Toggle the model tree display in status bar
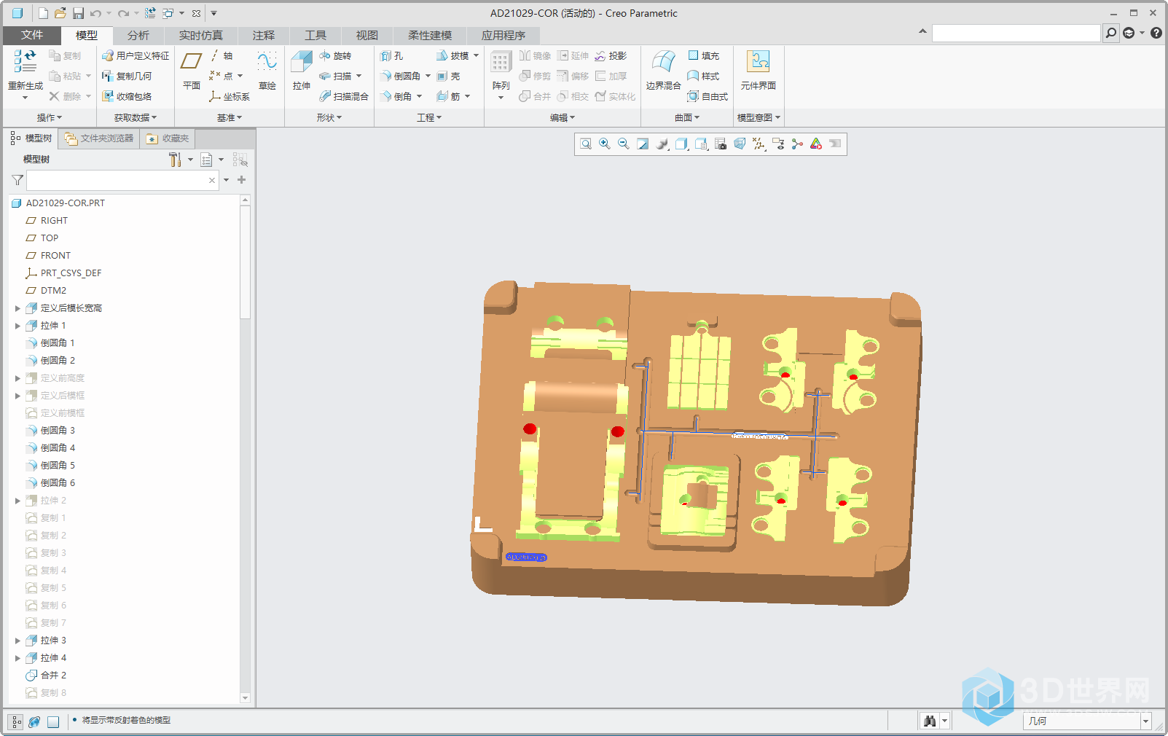The height and width of the screenshot is (736, 1168). coord(16,722)
